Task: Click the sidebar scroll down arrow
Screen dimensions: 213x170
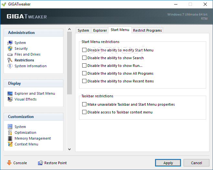Action: [x=69, y=149]
